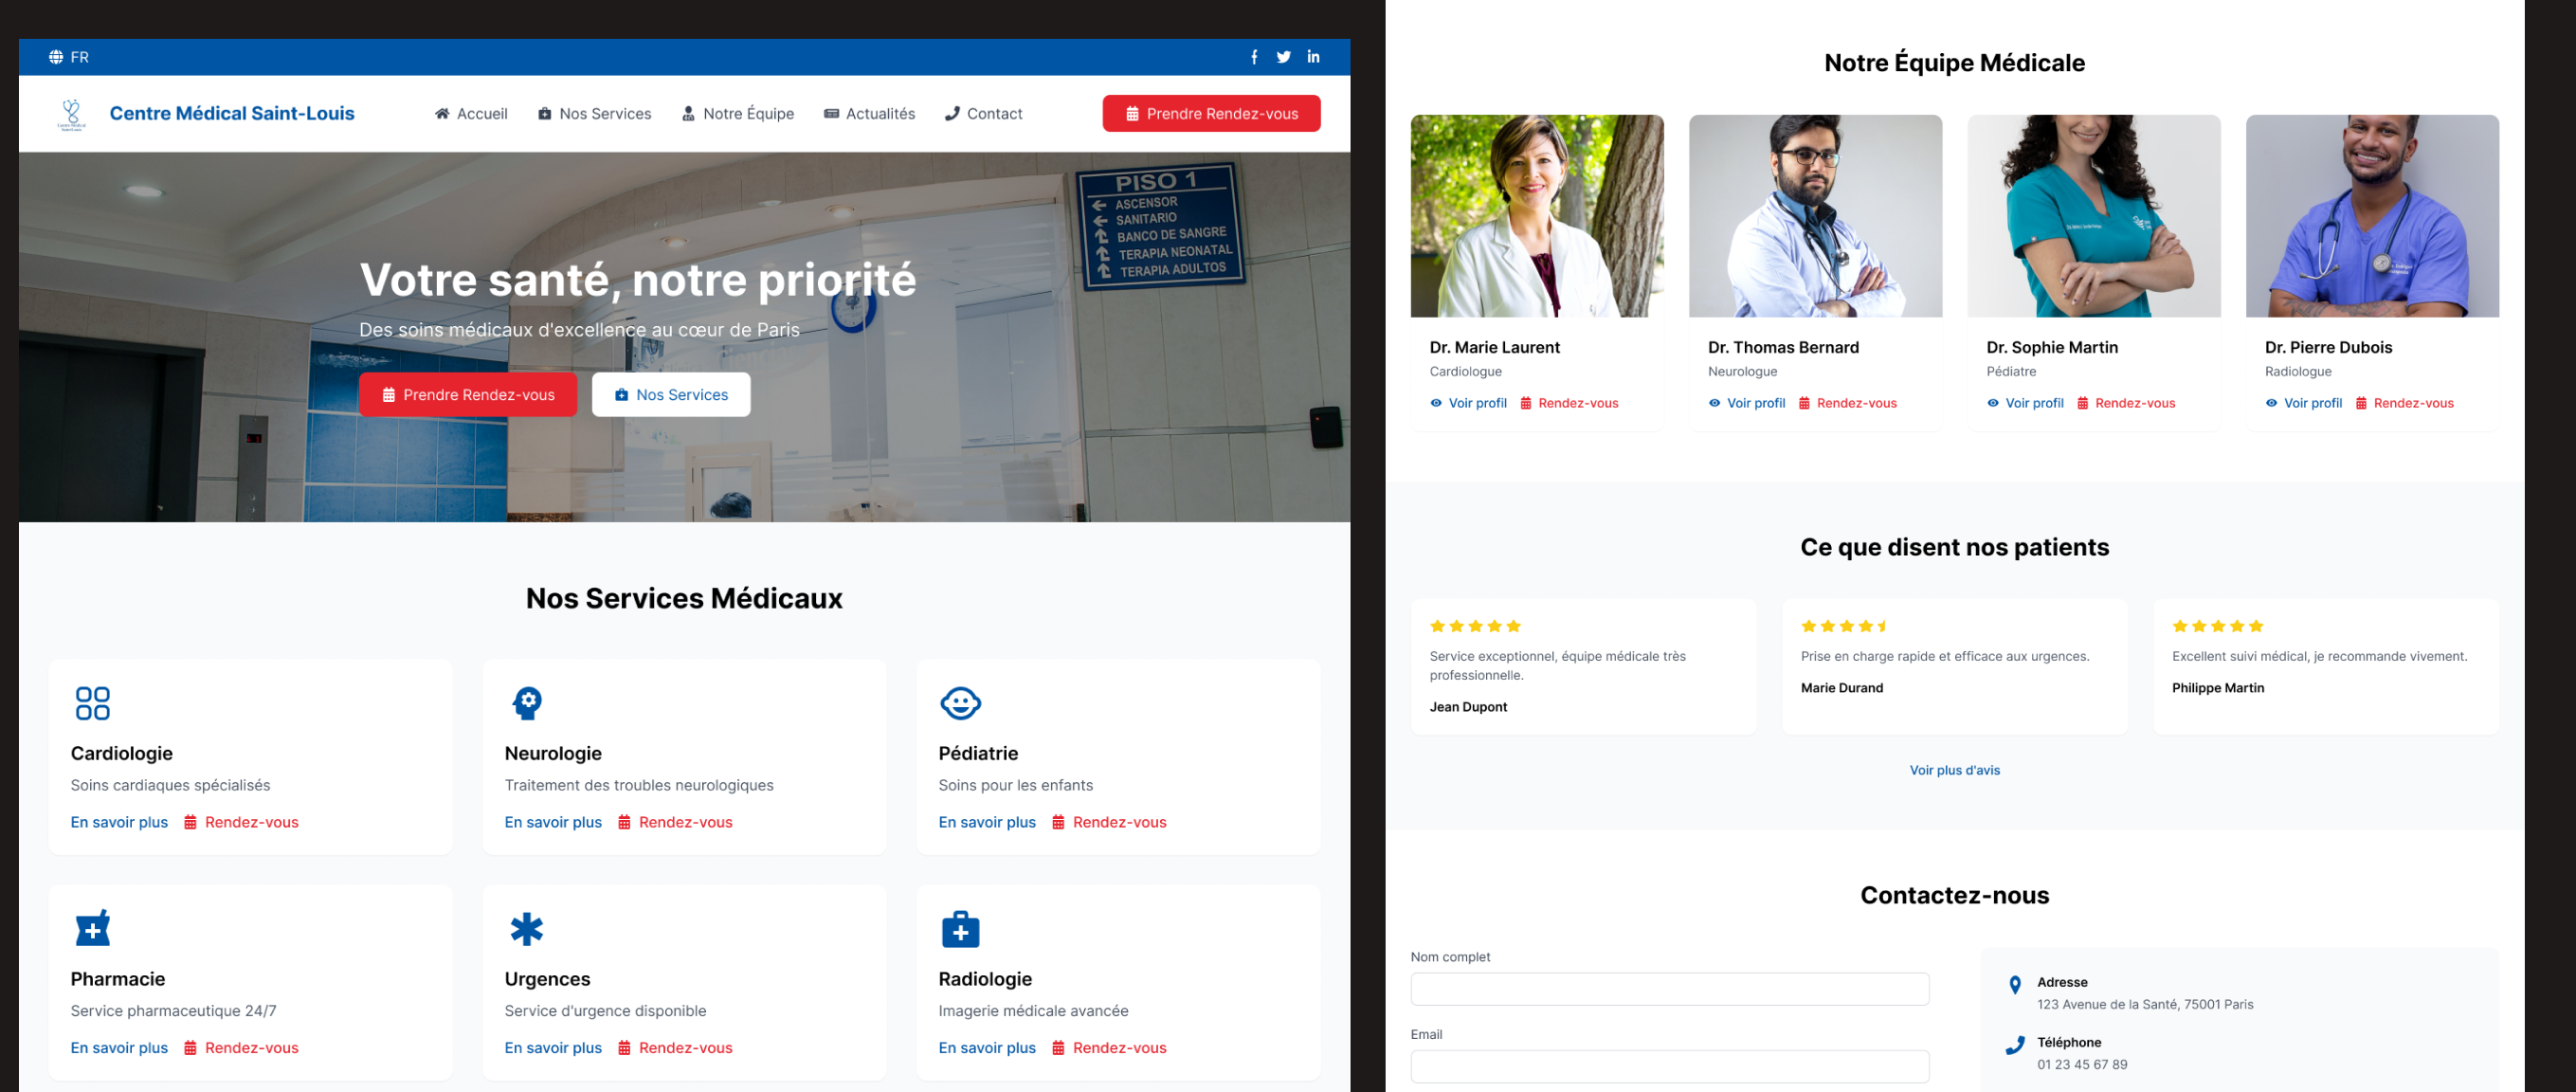
Task: Click En savoir plus for Pédiatrie
Action: pos(987,822)
